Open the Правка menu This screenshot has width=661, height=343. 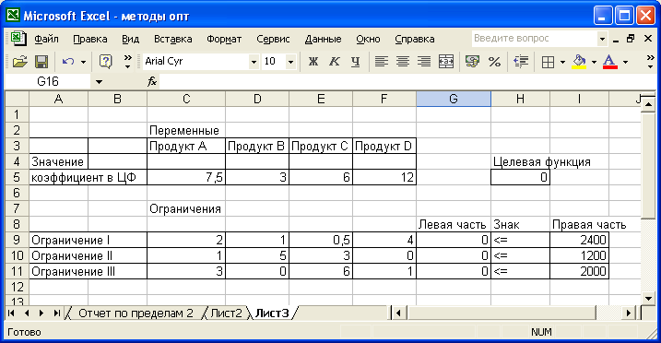click(x=89, y=40)
